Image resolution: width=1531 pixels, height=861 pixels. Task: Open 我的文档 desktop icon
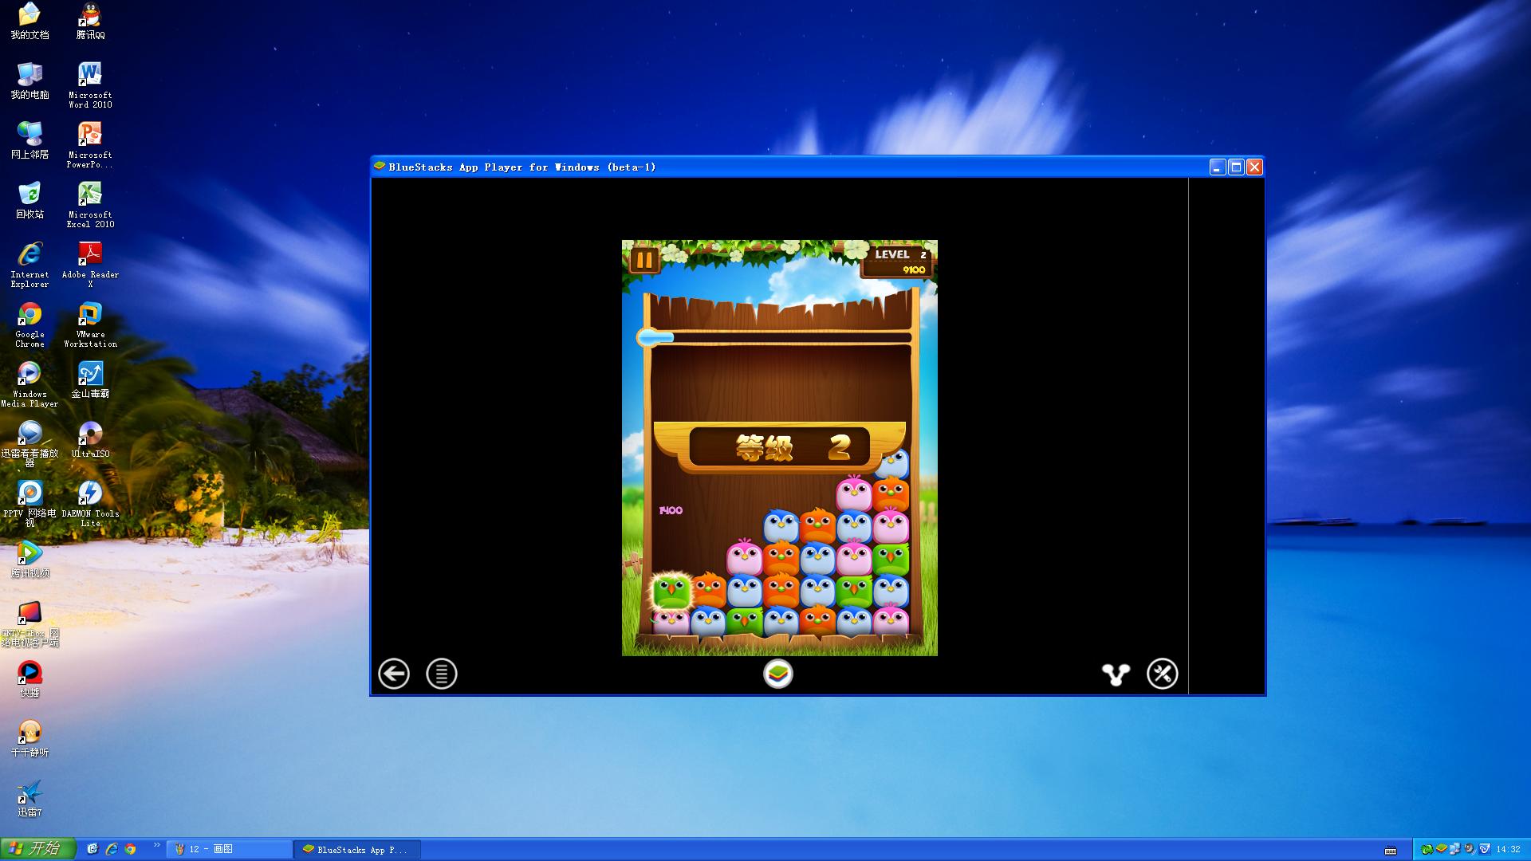(30, 21)
